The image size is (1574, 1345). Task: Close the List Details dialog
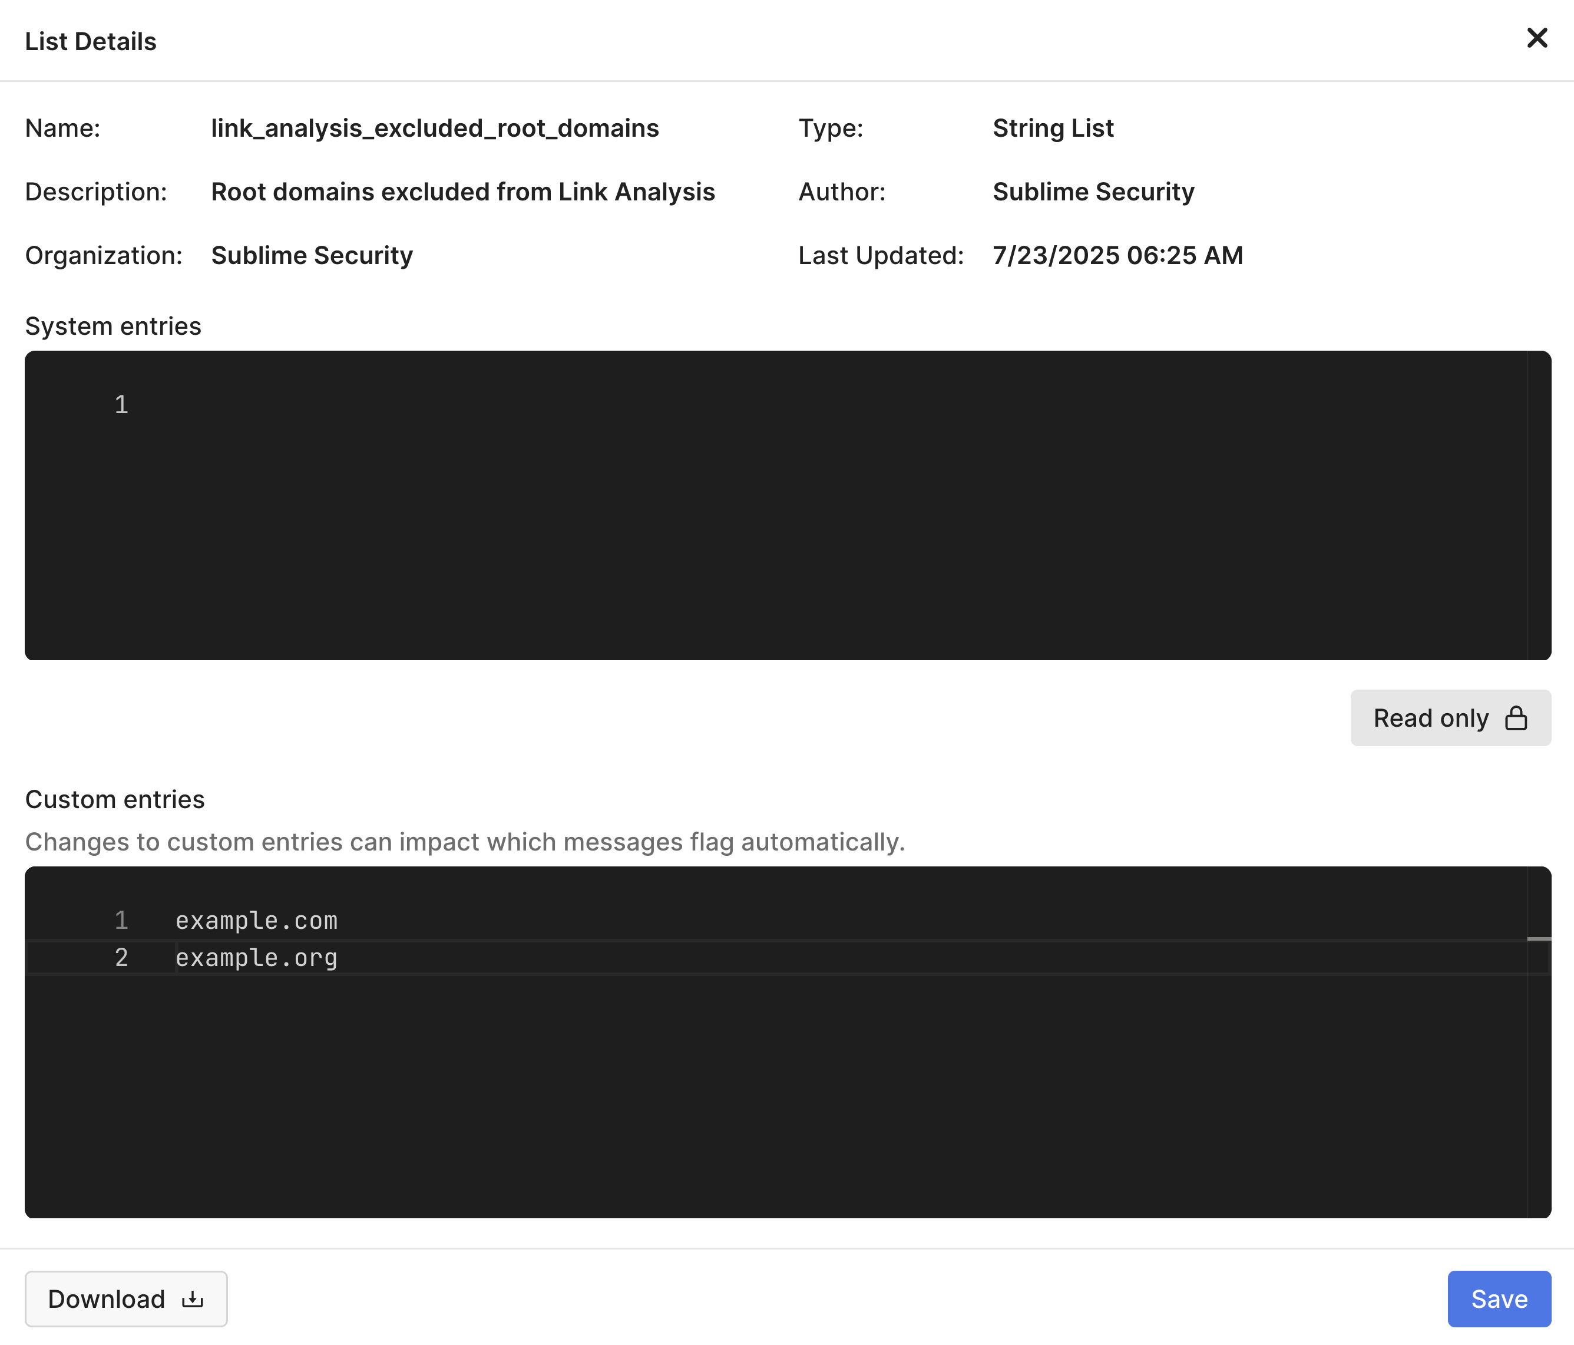(x=1536, y=38)
